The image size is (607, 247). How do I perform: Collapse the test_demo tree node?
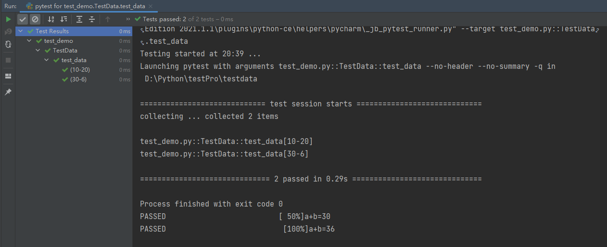tap(30, 41)
